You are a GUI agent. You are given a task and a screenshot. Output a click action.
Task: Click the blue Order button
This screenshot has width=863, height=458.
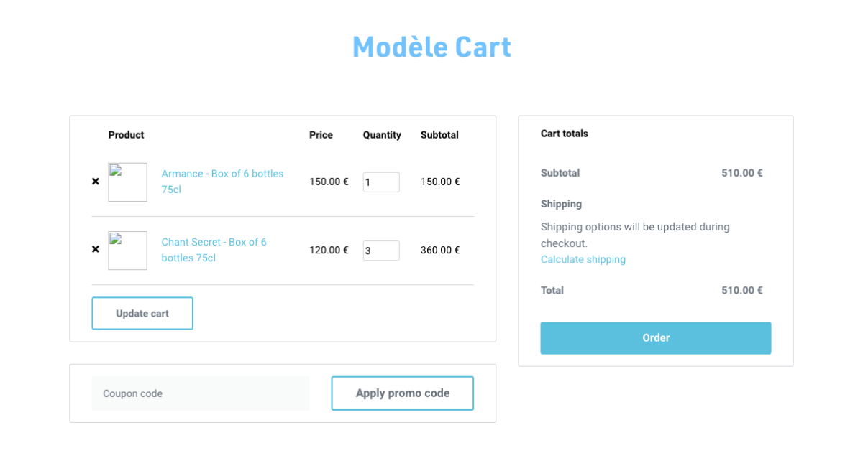(x=656, y=338)
